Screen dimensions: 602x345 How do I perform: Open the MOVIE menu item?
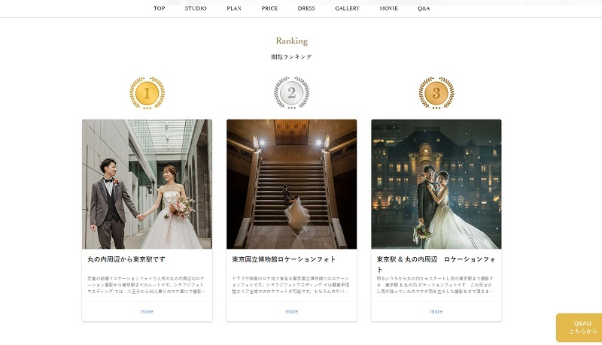pyautogui.click(x=388, y=8)
